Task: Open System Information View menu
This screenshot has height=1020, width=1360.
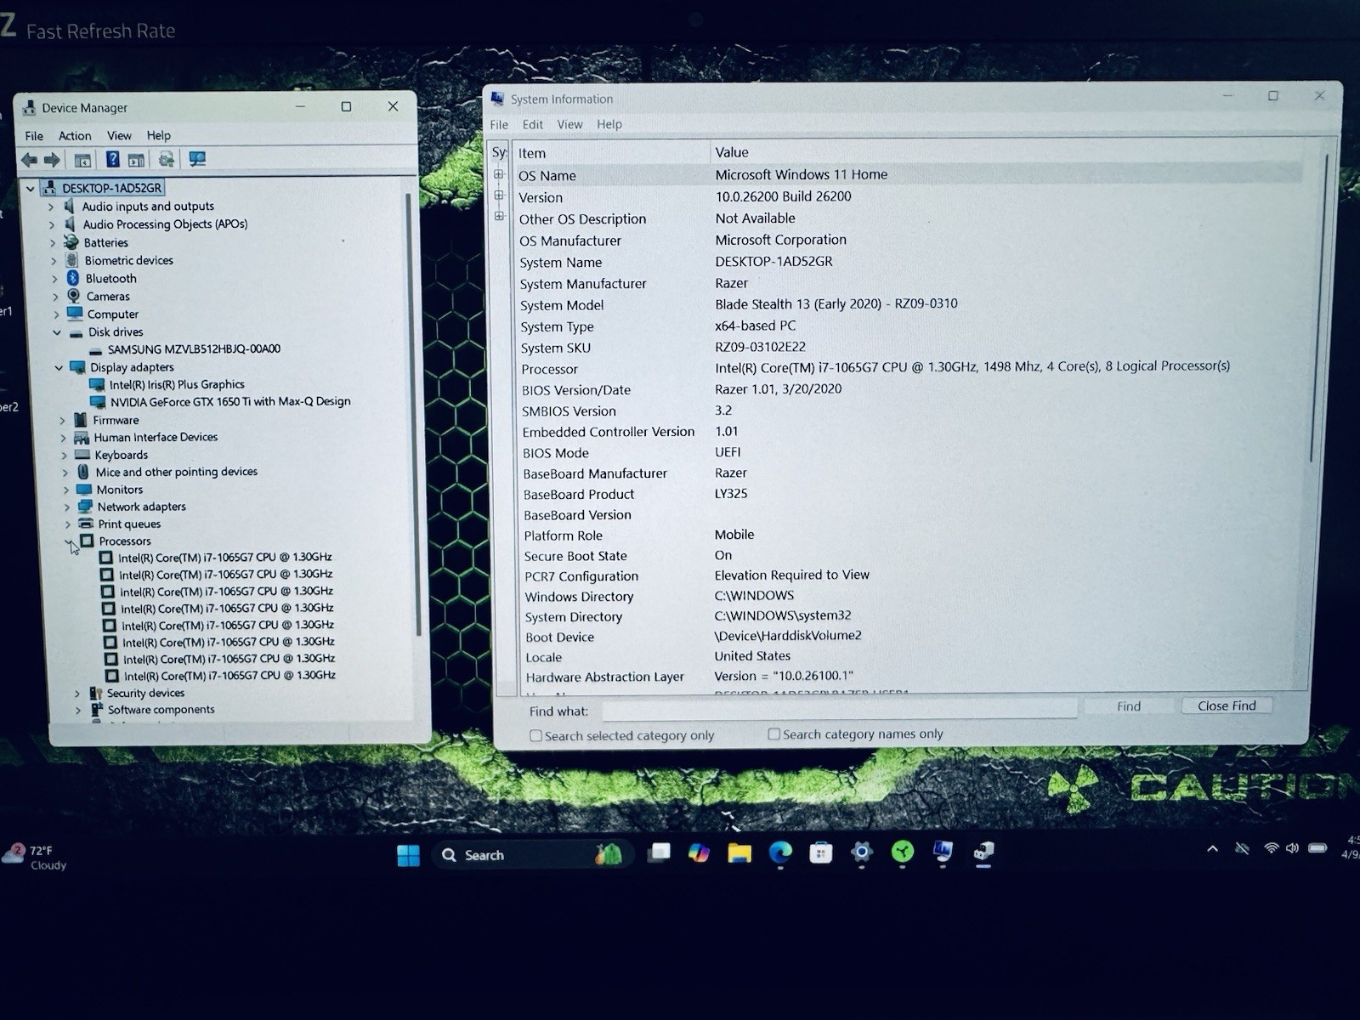Action: pos(569,124)
